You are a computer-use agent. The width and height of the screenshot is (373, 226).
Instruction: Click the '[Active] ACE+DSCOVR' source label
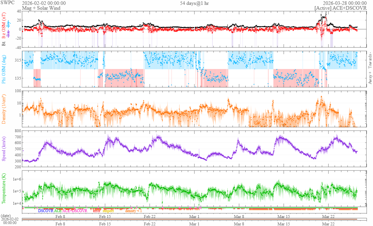340,8
